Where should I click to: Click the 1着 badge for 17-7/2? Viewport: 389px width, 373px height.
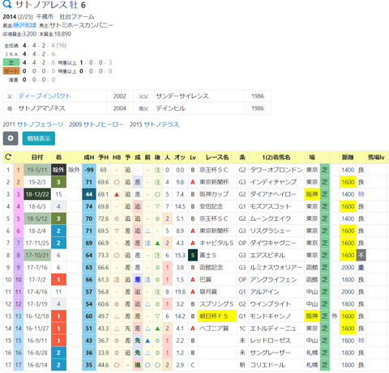(x=58, y=280)
